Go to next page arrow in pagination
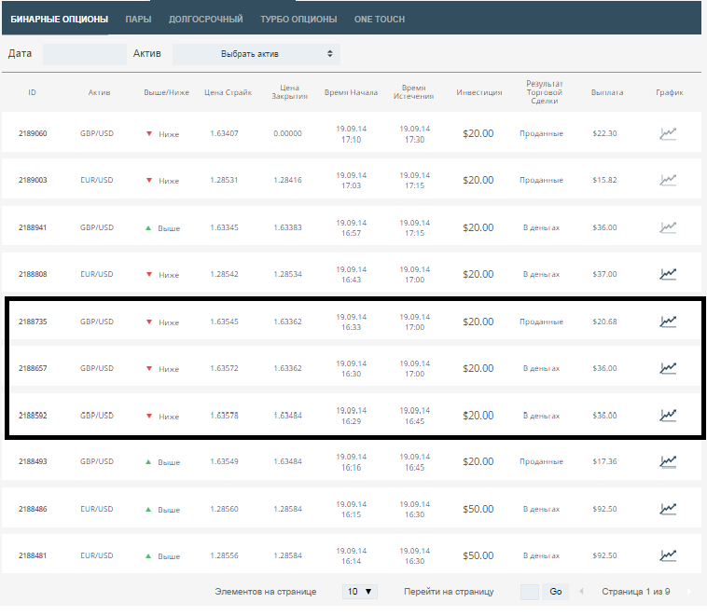 pyautogui.click(x=690, y=592)
